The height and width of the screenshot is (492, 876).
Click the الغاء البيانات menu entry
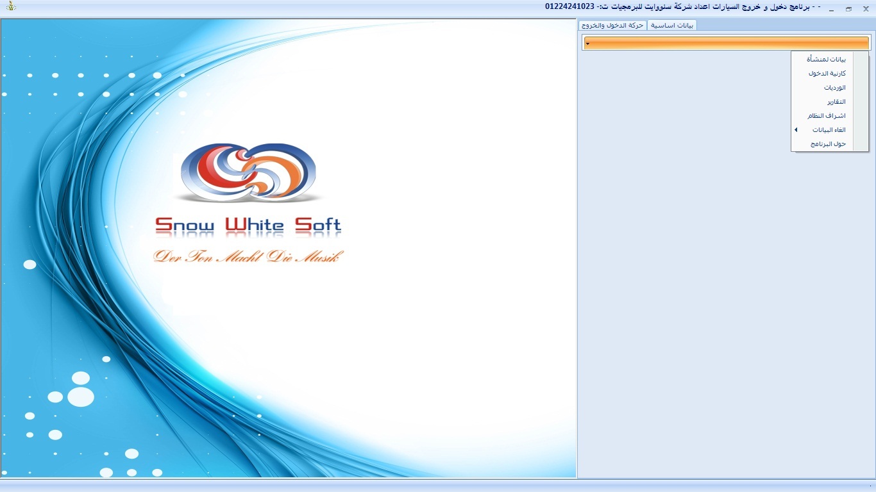[829, 130]
